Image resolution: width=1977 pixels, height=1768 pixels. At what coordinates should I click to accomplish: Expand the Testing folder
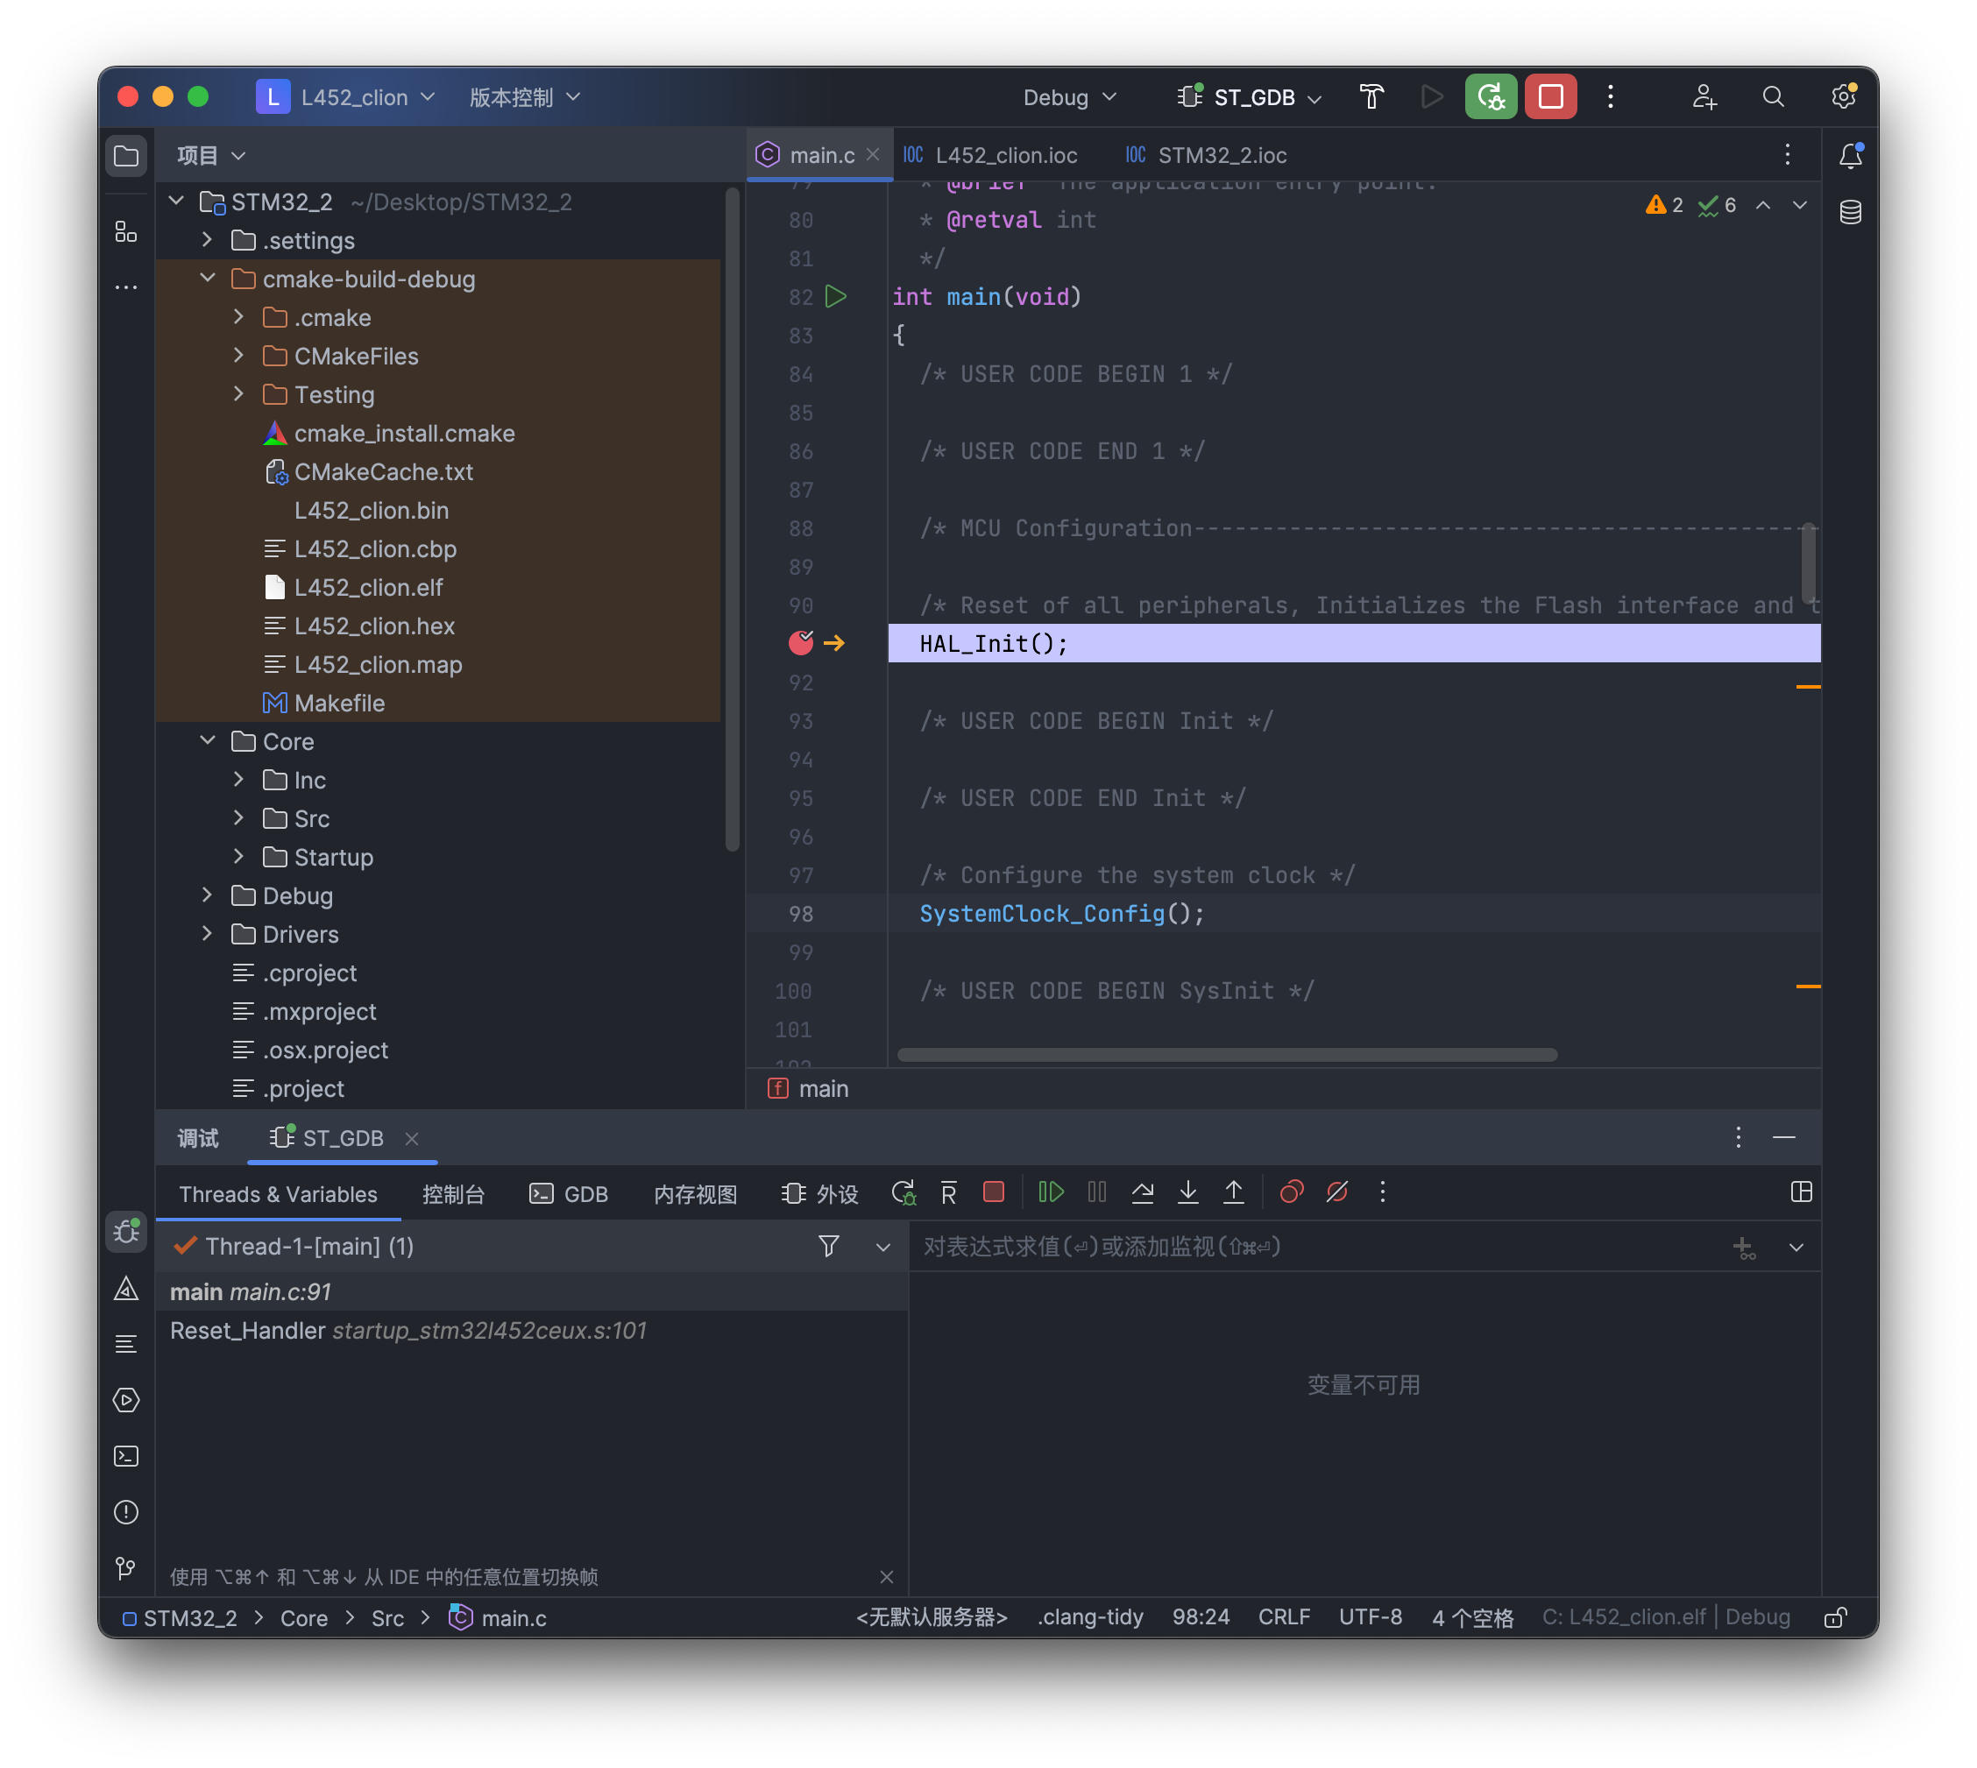coord(239,394)
